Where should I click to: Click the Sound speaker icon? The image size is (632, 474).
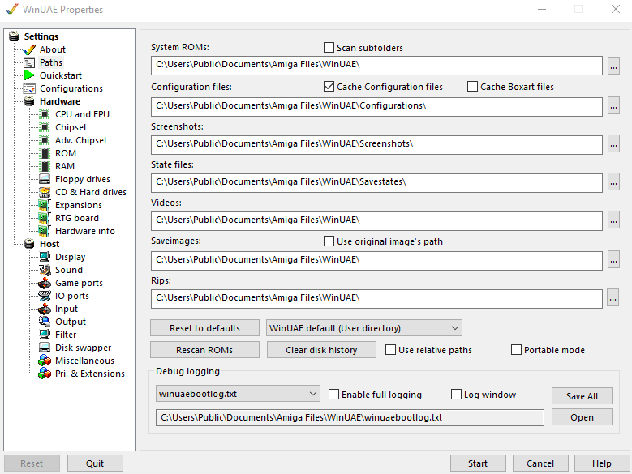point(45,270)
